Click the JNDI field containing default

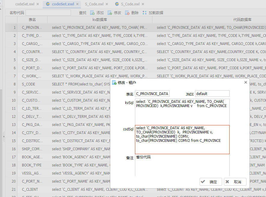pos(212,94)
